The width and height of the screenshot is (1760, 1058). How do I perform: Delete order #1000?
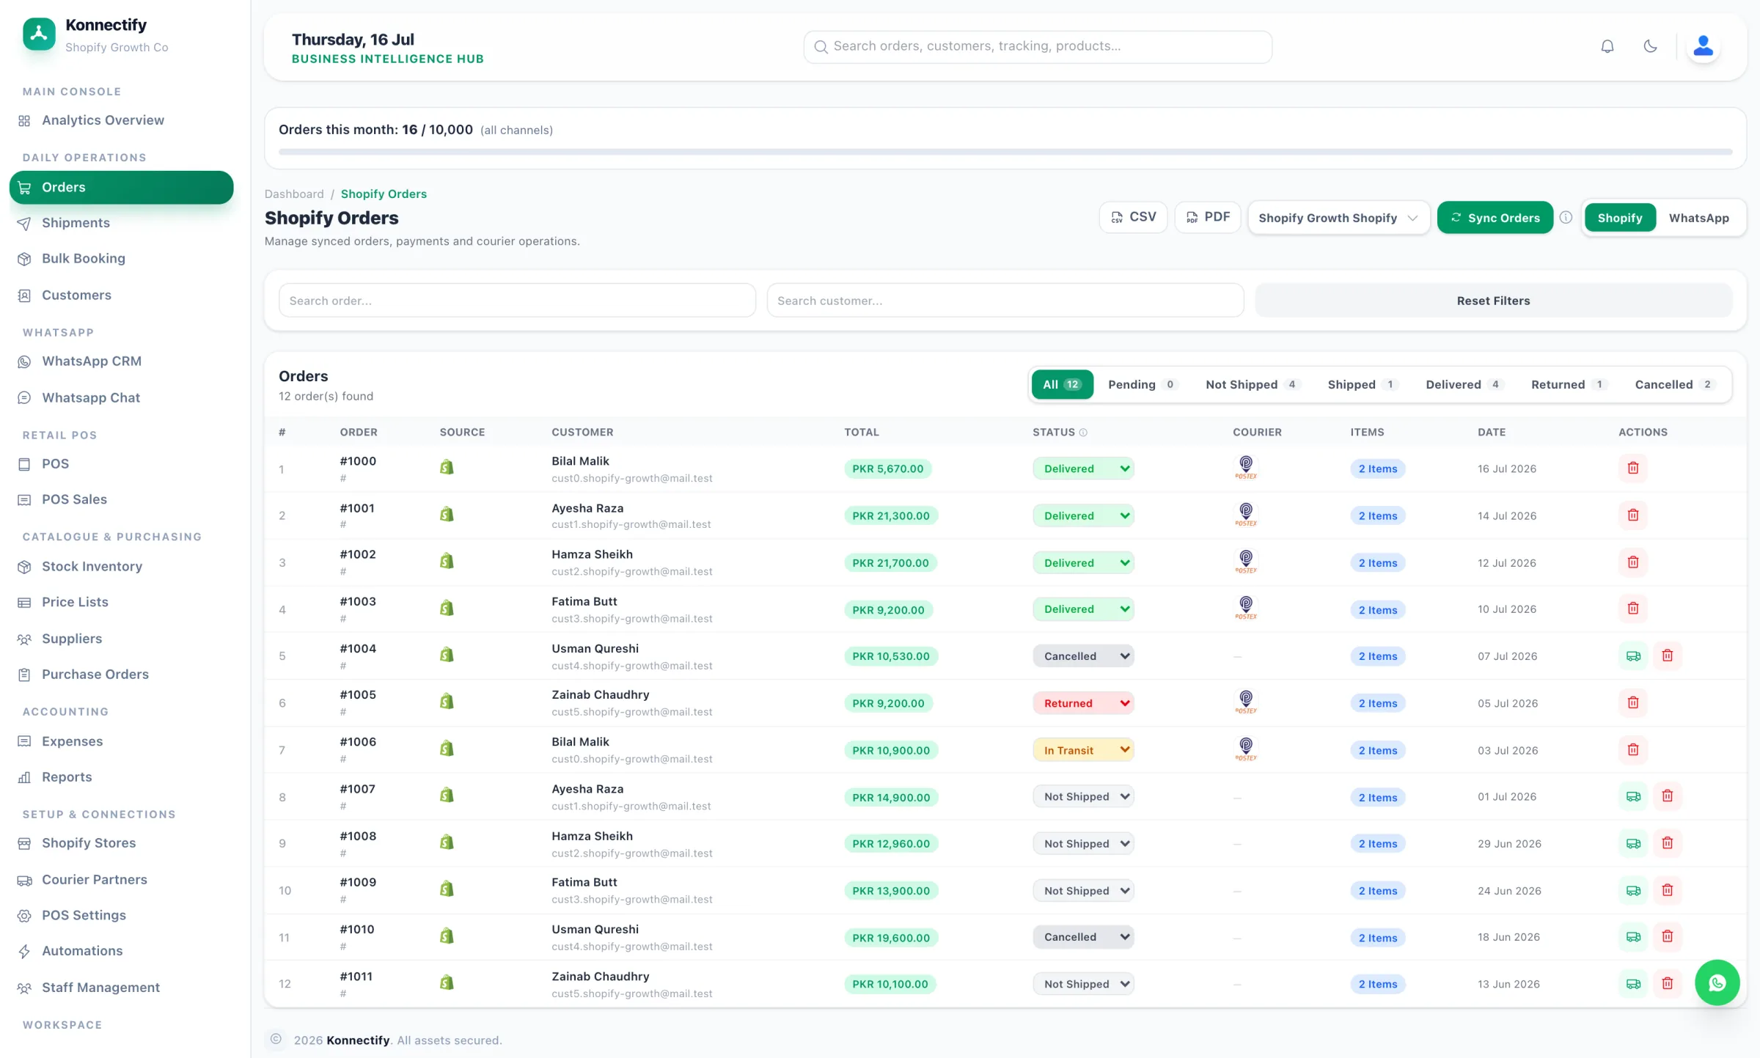click(x=1632, y=468)
